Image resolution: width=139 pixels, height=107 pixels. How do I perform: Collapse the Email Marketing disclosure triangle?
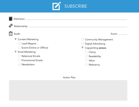tap(15, 52)
